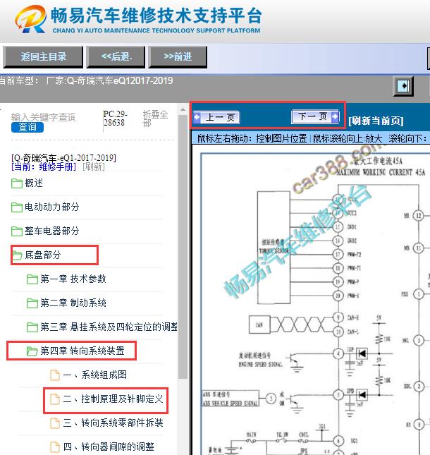Go back with the <<后退 button
430x455 pixels.
(116, 57)
